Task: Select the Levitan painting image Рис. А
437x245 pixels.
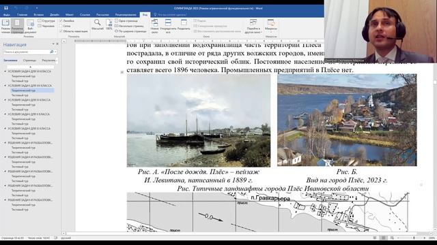Action: pos(199,120)
